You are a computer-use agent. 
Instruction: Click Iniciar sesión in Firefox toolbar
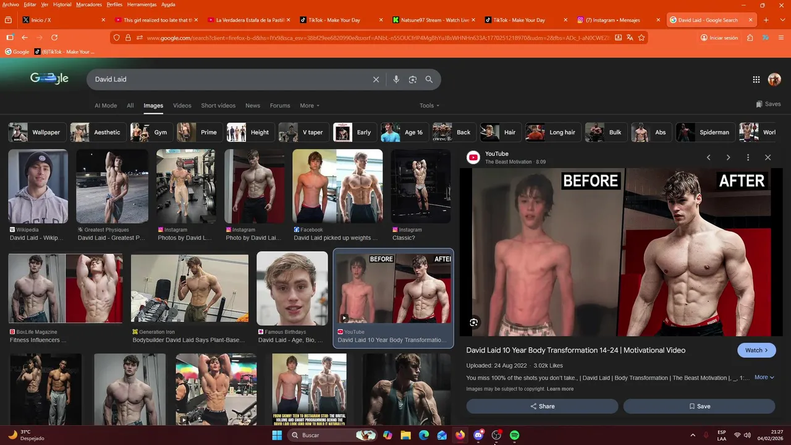pyautogui.click(x=719, y=38)
